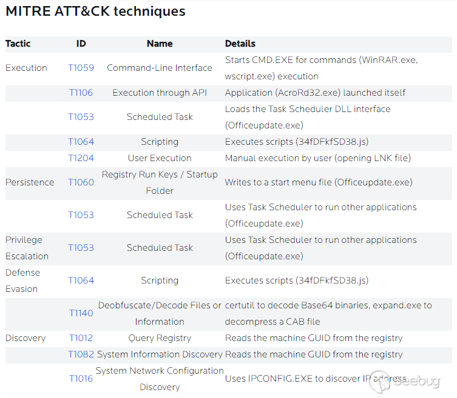Click the MITRE ATT&CK techniques heading

[x=95, y=12]
